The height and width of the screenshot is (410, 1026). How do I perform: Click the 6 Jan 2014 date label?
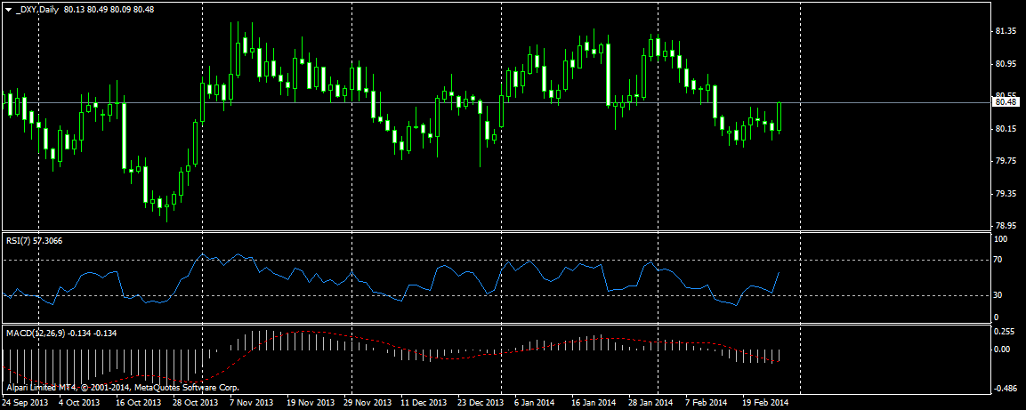pyautogui.click(x=536, y=403)
